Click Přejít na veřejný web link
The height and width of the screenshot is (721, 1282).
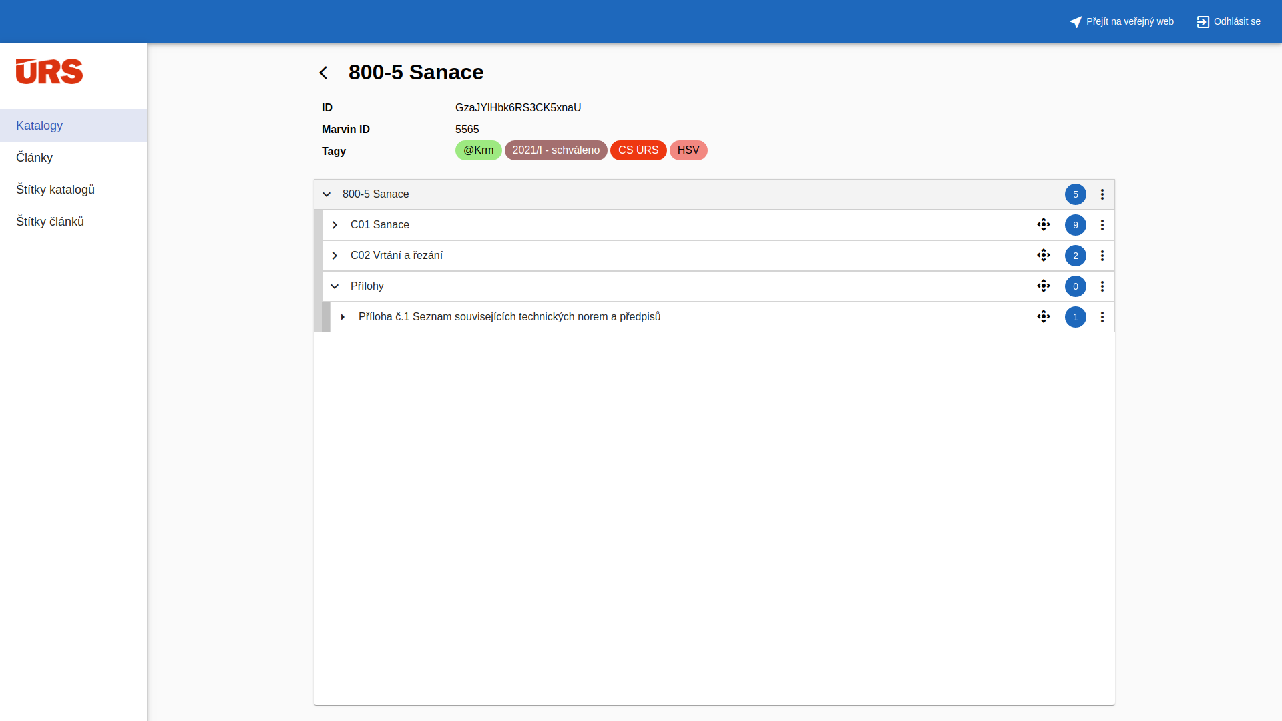1122,21
